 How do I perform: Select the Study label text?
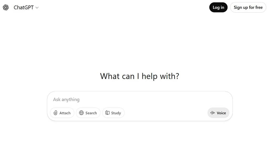(x=116, y=113)
